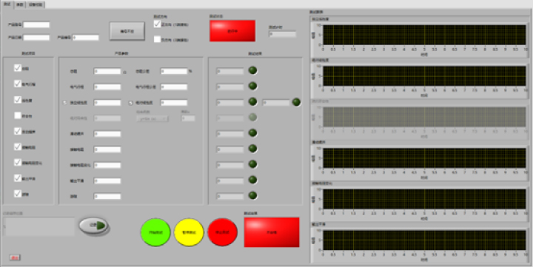The width and height of the screenshot is (533, 267).
Task: Enable the only unchecked test item checkbox
Action: 18,115
